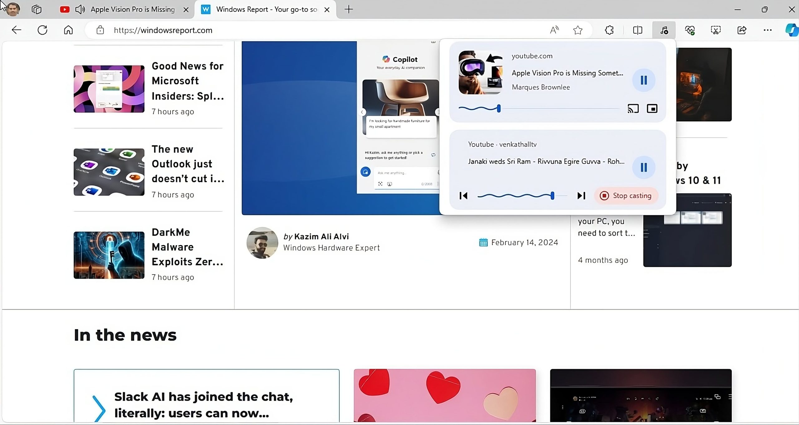Open DarkMe Malware Exploits article
799x425 pixels.
coord(188,247)
